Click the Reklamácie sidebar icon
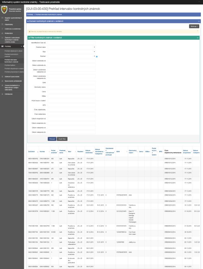 tap(2, 33)
